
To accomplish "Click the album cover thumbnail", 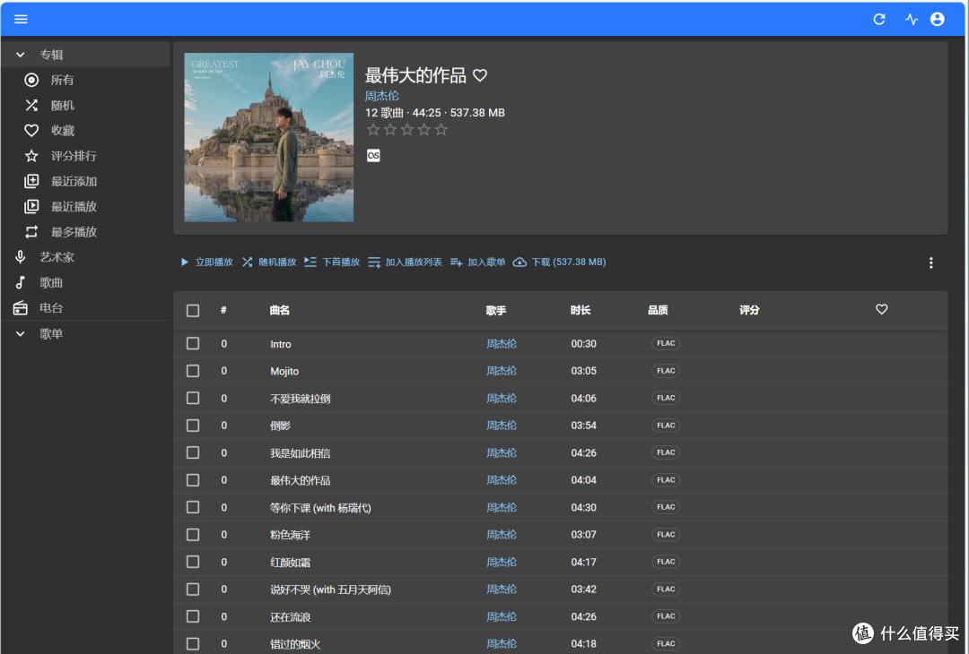I will [x=269, y=137].
